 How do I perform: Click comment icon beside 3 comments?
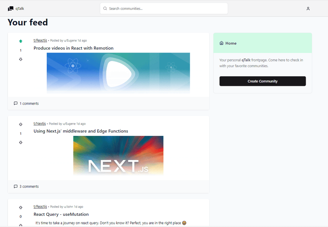[15, 186]
